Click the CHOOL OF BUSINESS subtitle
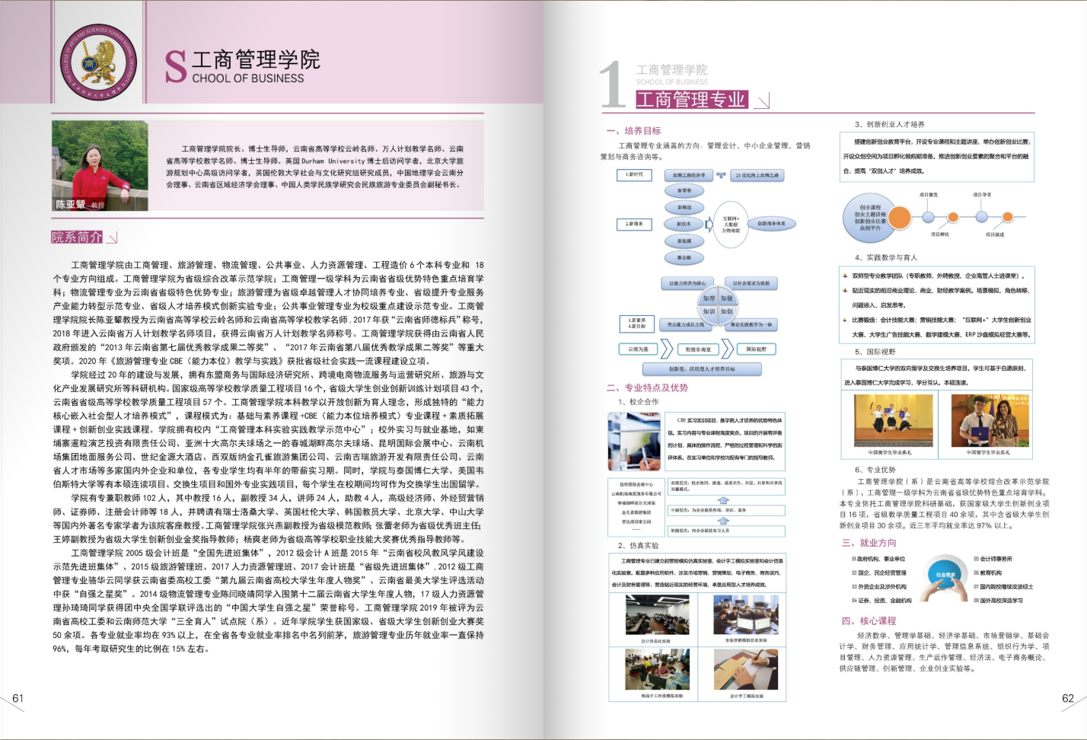Screen dimensions: 1087x740 click(x=247, y=78)
